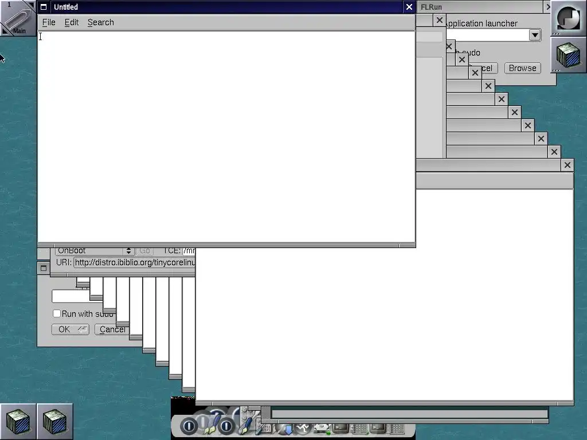Open the Search menu in Untitled editor

tap(101, 22)
